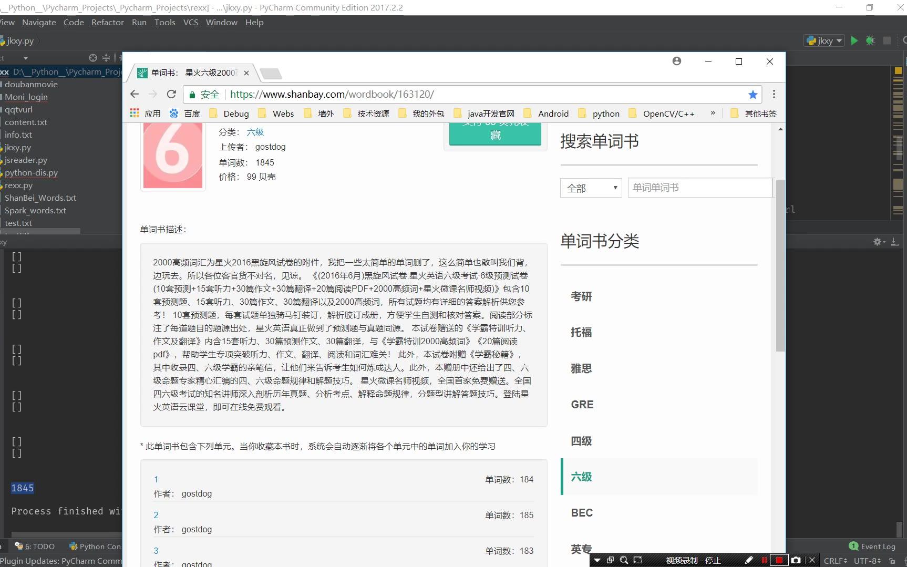Reload the shanbay wordbook page

click(x=171, y=94)
